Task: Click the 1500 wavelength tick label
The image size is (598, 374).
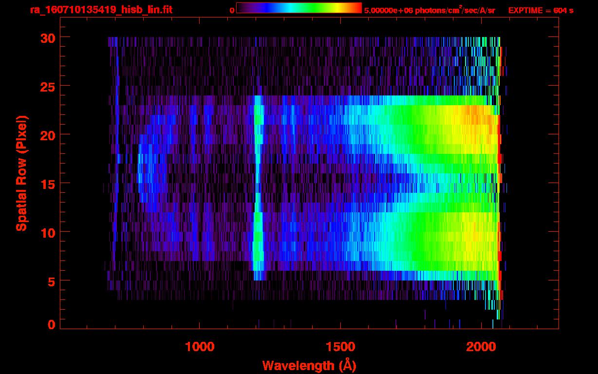Action: (340, 346)
